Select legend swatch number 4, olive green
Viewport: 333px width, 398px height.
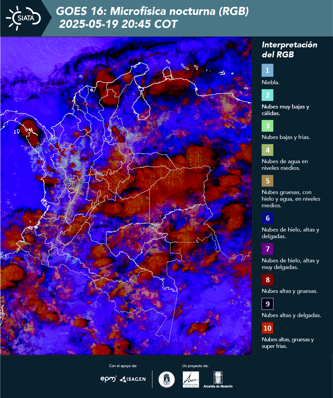tap(267, 151)
